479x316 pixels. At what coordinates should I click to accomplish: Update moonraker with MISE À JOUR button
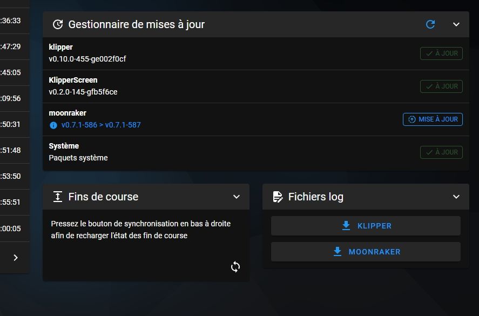[x=433, y=119]
